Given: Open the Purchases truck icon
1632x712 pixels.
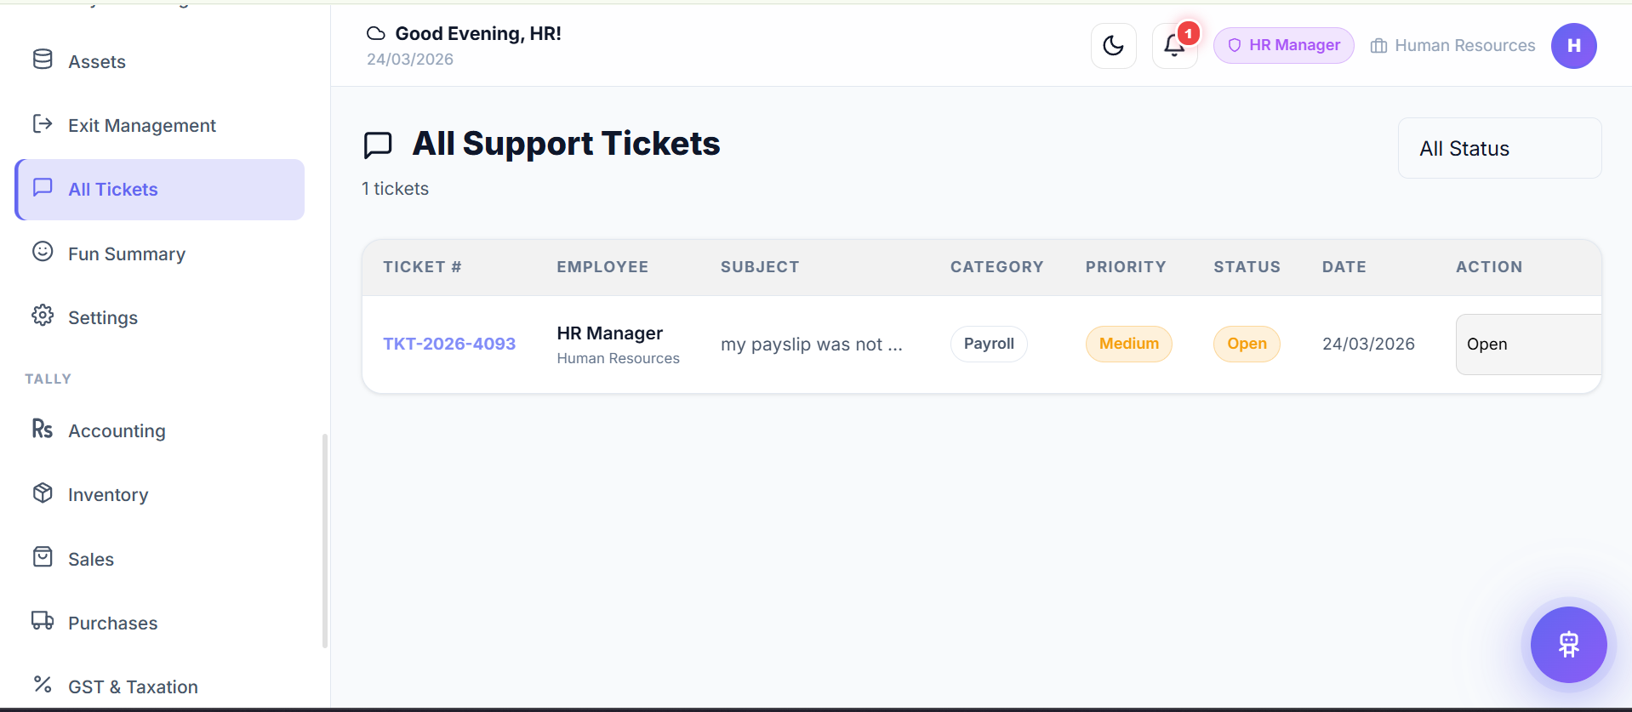Looking at the screenshot, I should pos(43,622).
